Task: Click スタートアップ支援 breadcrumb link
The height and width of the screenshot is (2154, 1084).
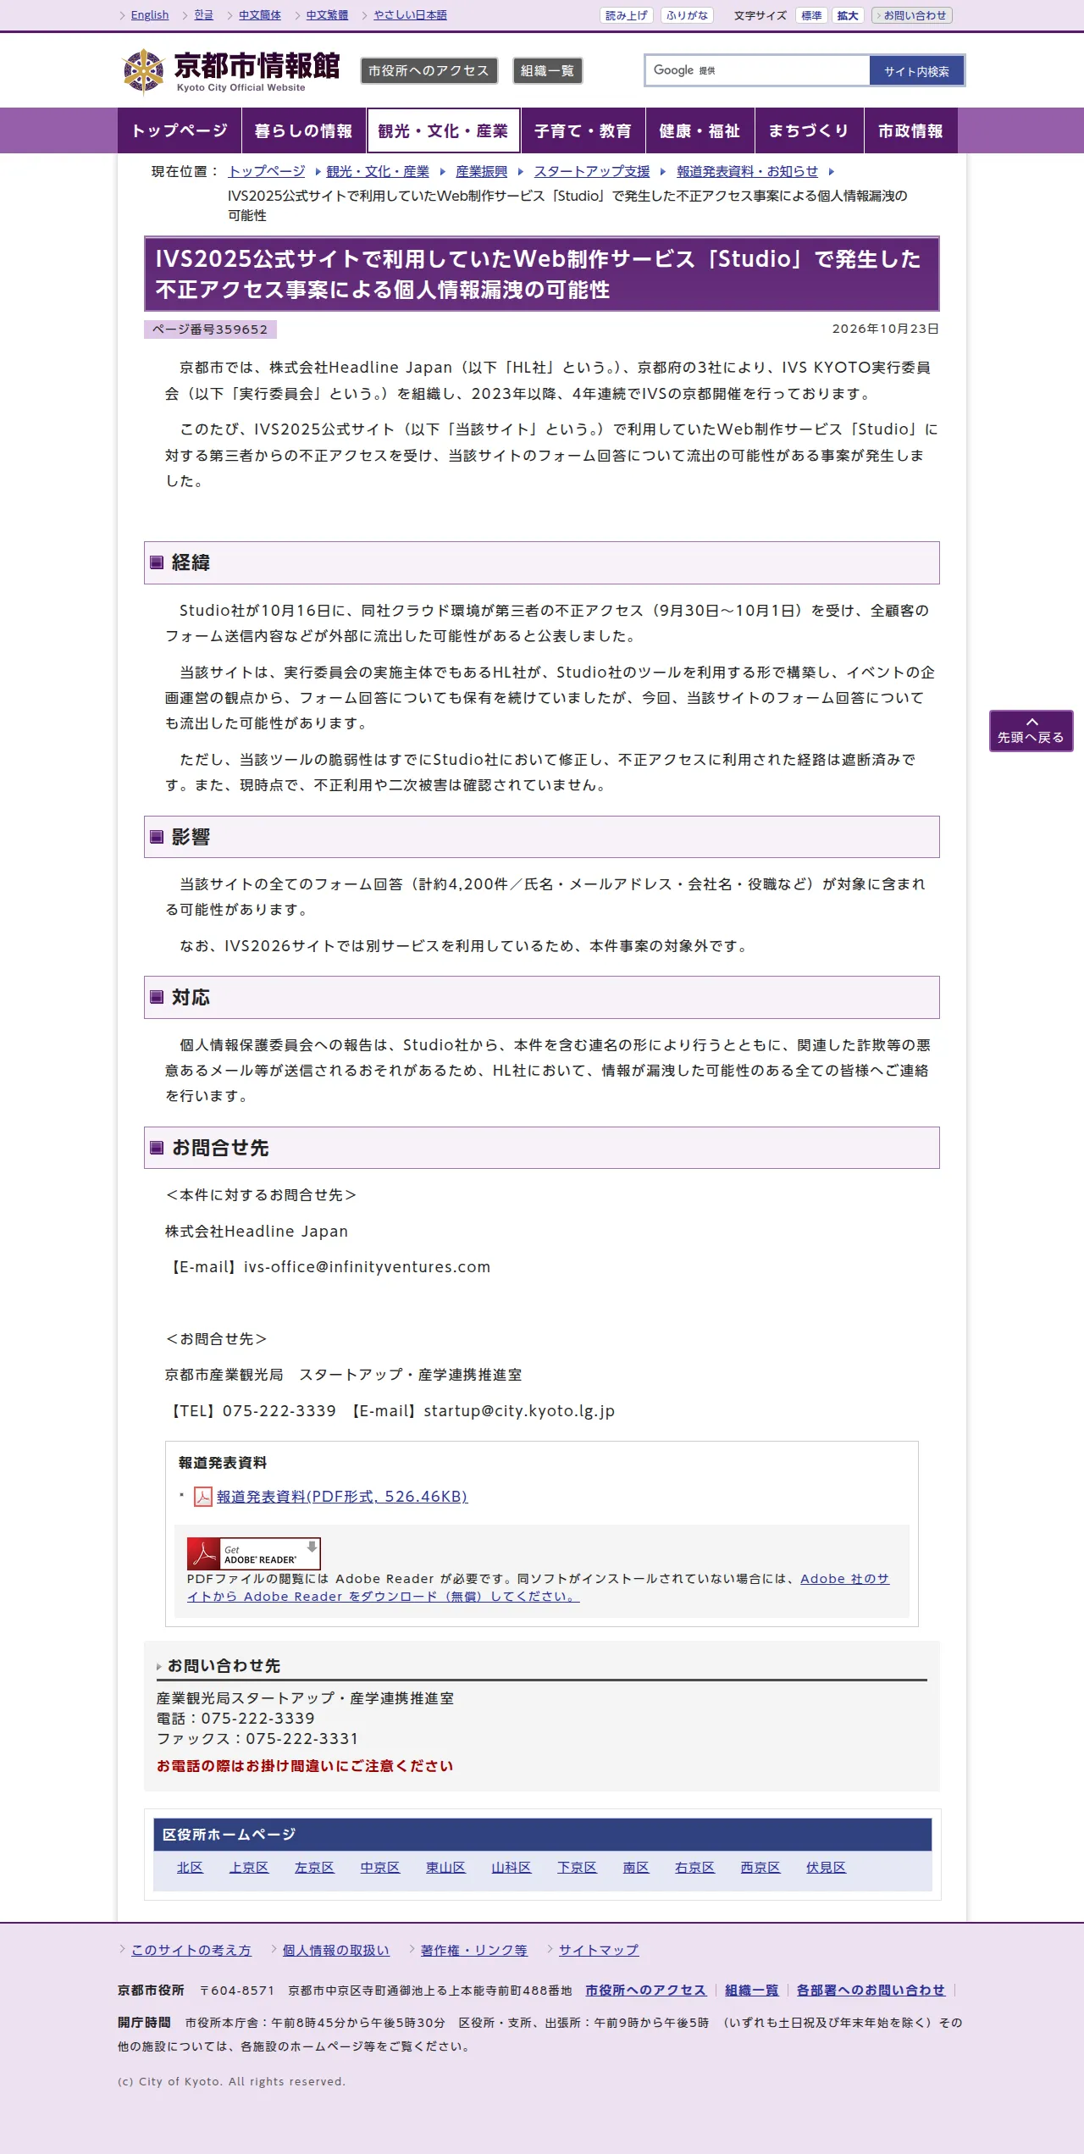Action: [x=592, y=171]
